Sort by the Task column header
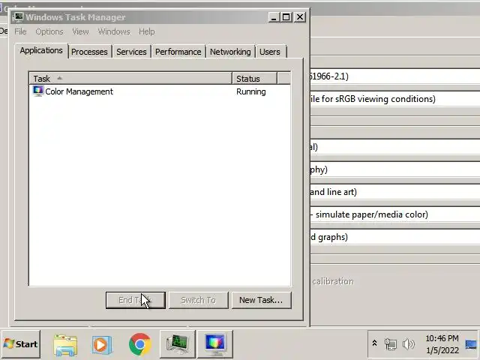This screenshot has height=360, width=480. tap(130, 79)
